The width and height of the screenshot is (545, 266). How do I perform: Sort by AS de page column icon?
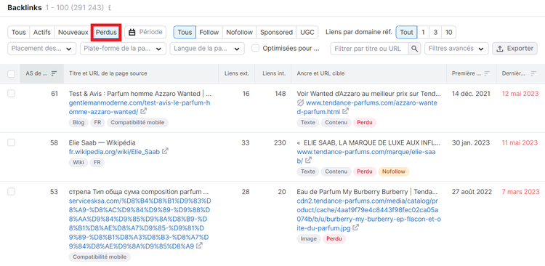(54, 73)
